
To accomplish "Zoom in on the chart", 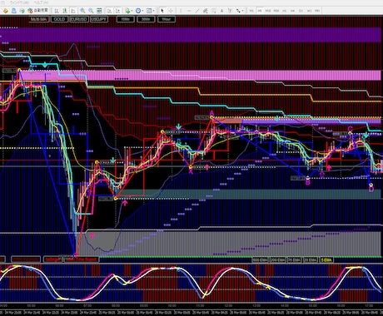I will 82,11.
